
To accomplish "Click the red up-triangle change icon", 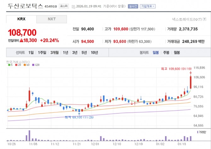I will (x=21, y=40).
